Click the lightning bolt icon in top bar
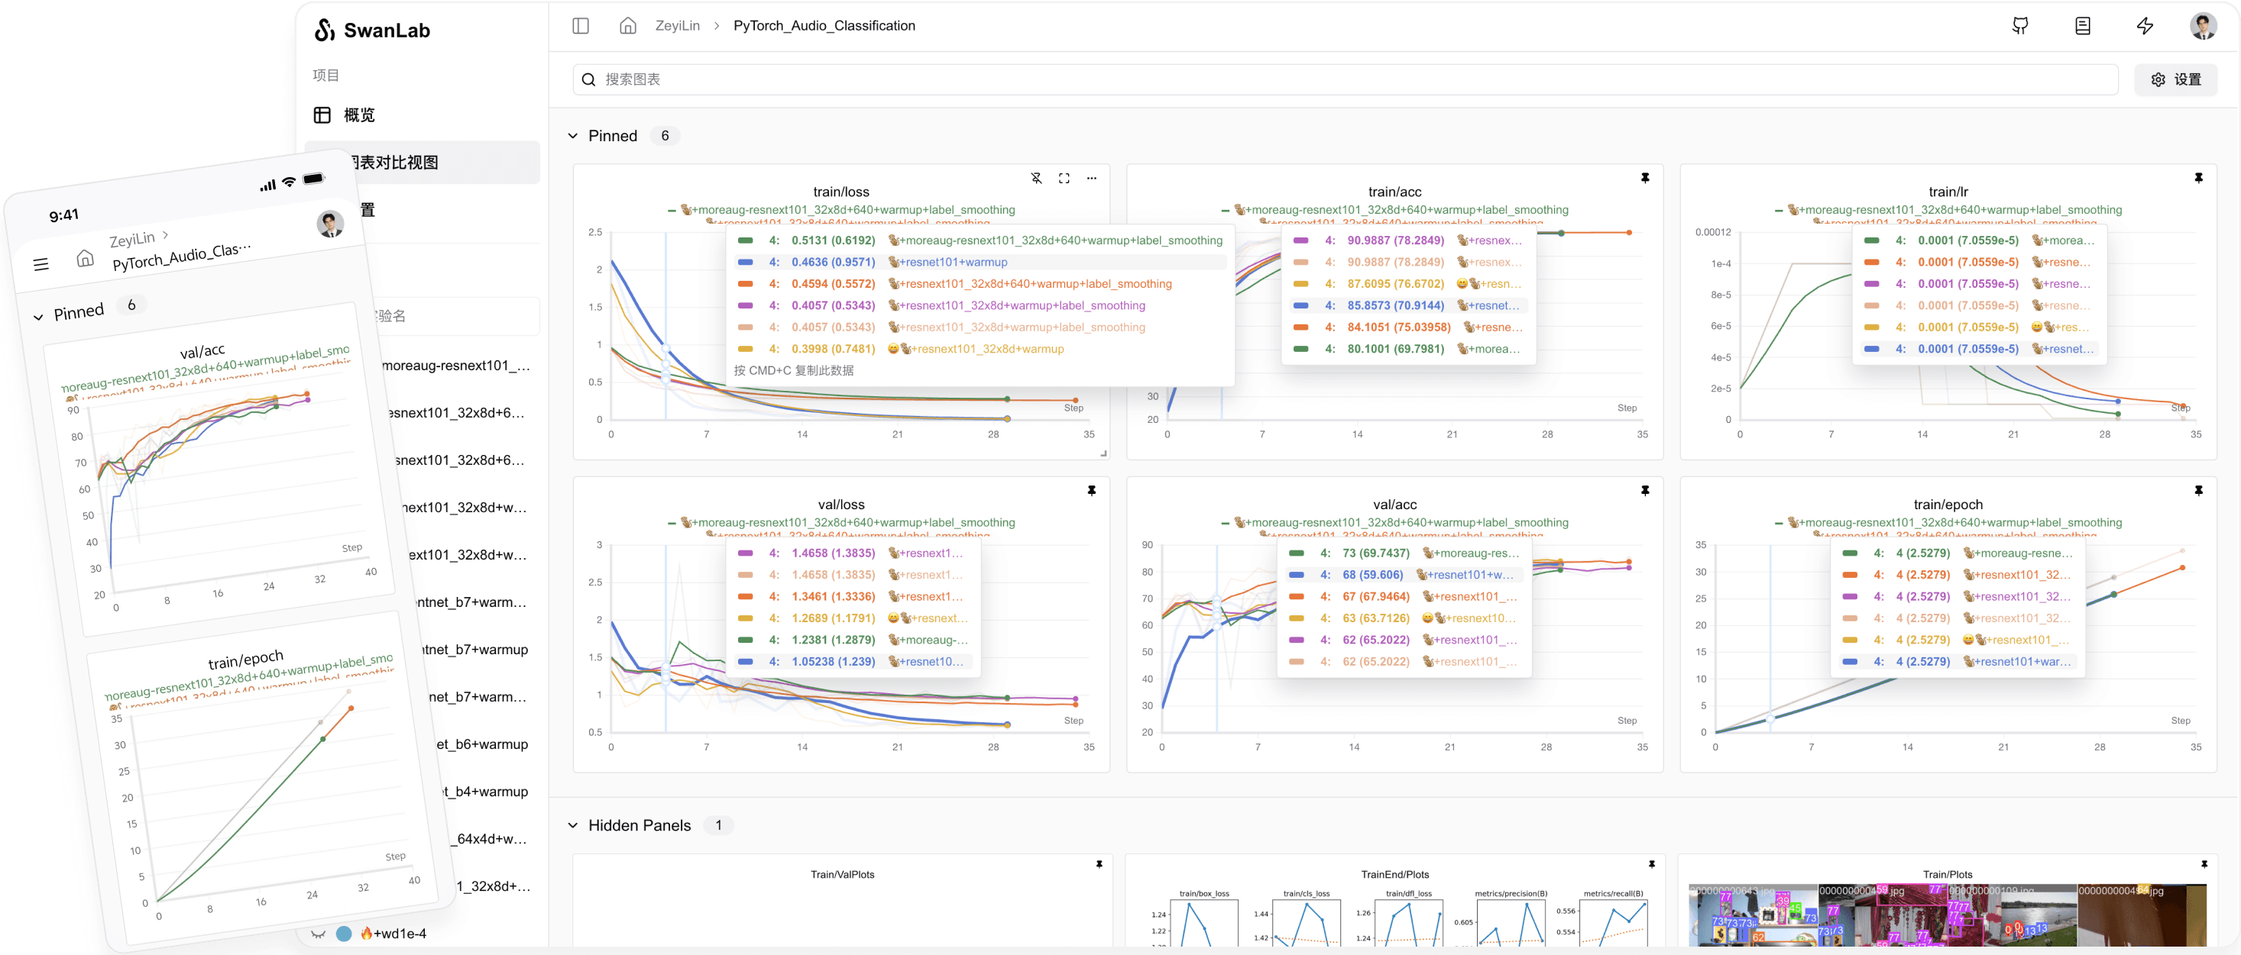Screen dimensions: 2241x955 click(2145, 26)
